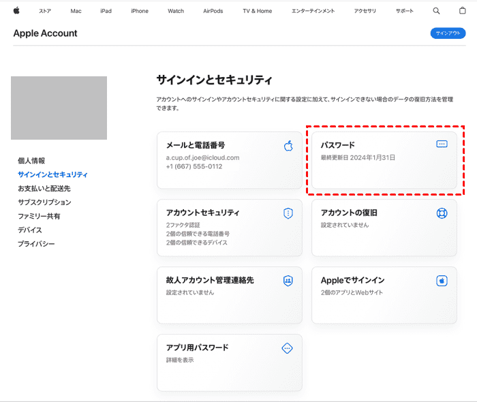477x402 pixels.
Task: Click the Apple square icon on Appleでサインイン card
Action: (x=442, y=281)
